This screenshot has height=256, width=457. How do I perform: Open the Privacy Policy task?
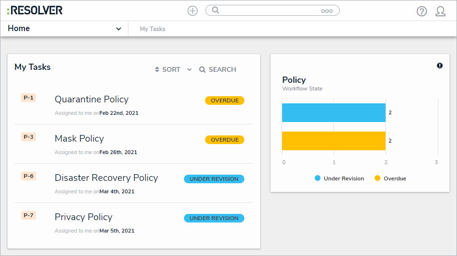(83, 217)
